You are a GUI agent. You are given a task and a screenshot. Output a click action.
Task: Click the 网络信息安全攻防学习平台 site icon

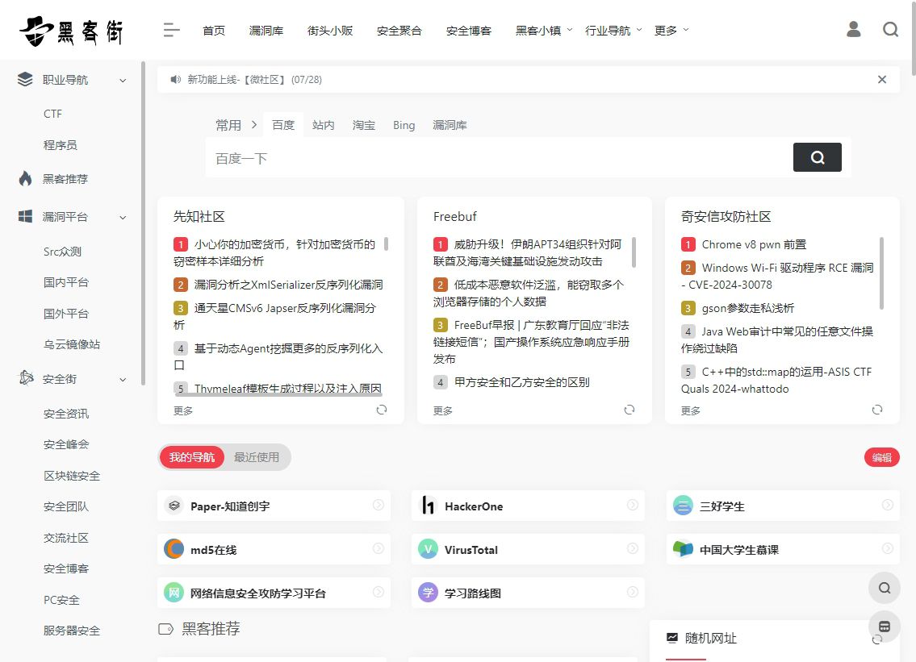pos(174,593)
